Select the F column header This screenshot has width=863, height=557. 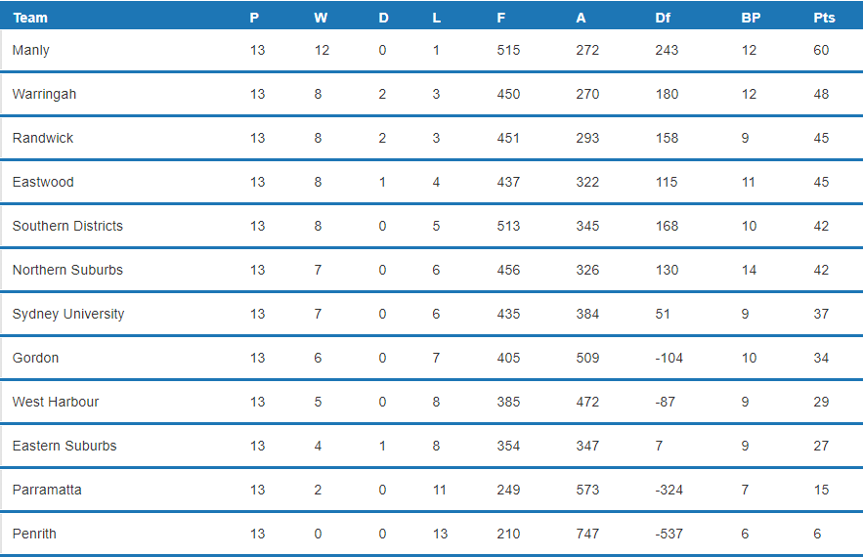tap(500, 18)
